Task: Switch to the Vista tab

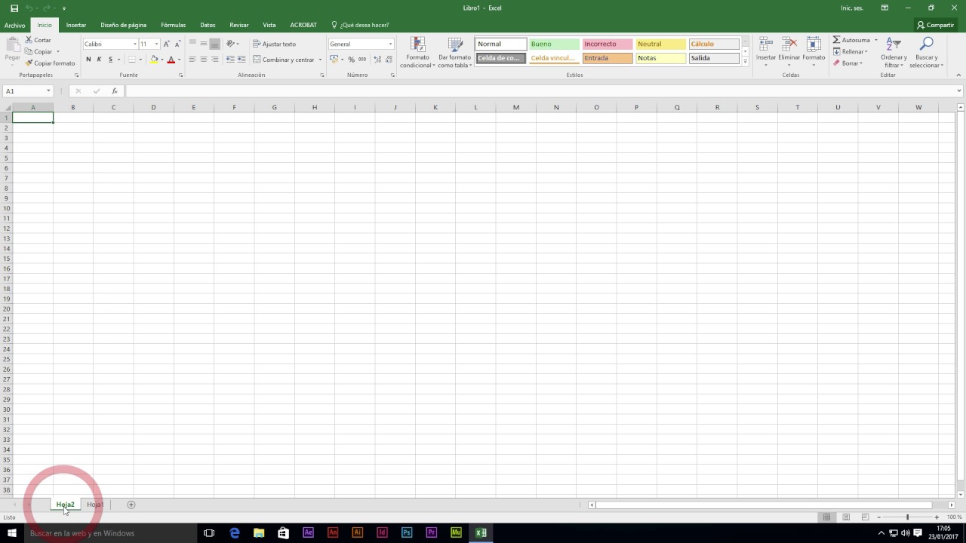Action: (x=269, y=25)
